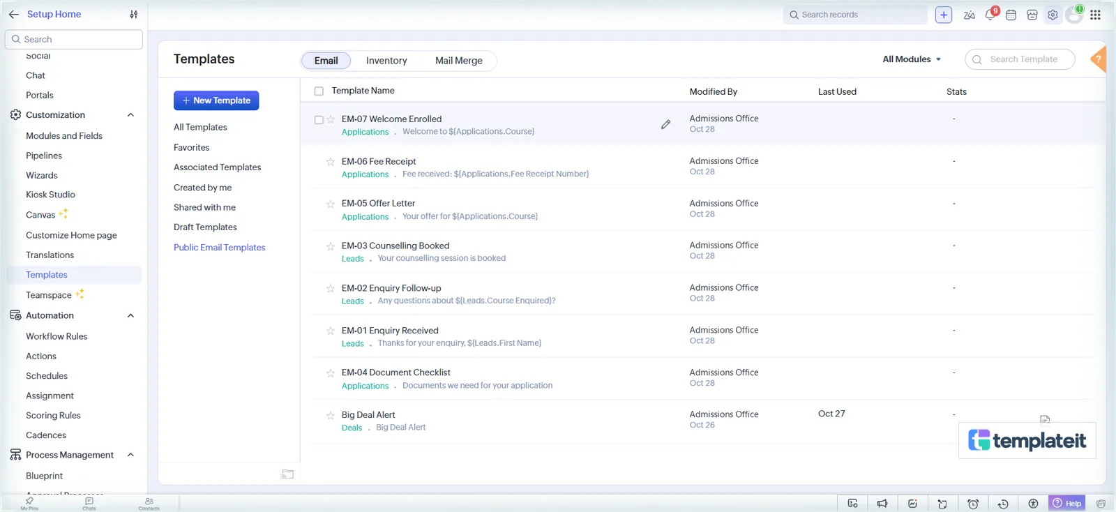Collapse the Customization section

(x=130, y=115)
